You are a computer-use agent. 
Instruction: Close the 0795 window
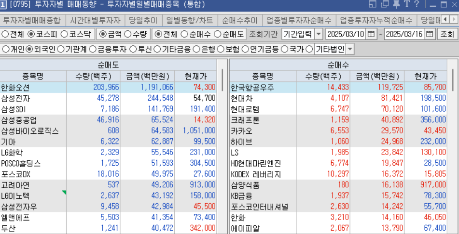point(454,5)
